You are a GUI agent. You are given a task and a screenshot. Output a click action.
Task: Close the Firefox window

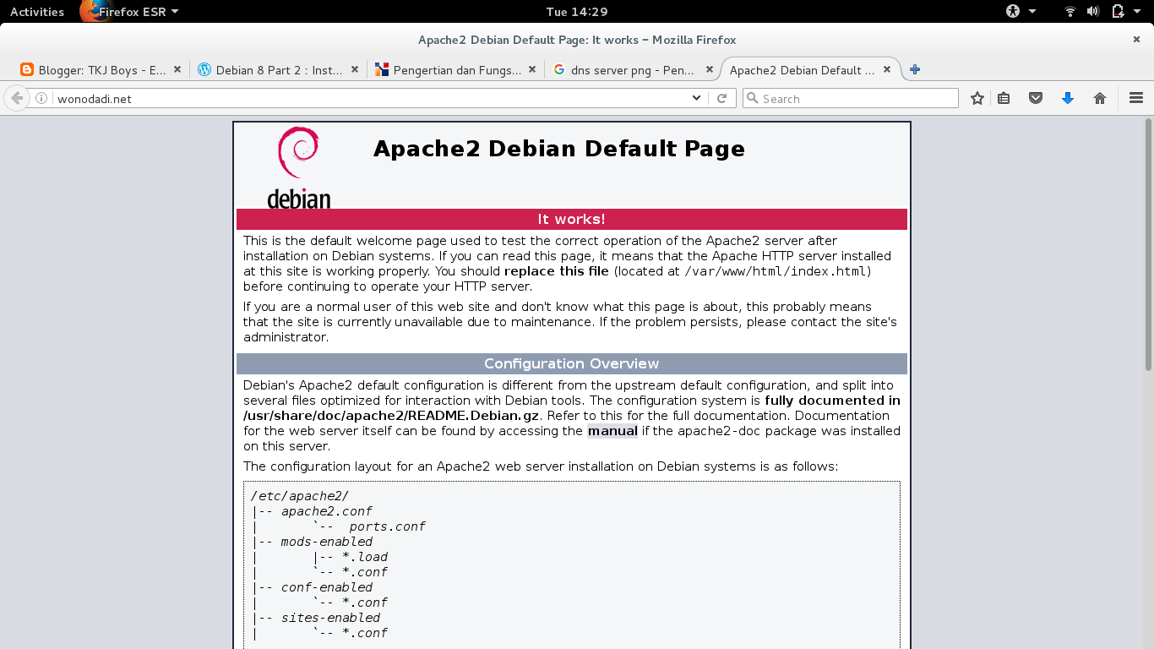pos(1136,39)
